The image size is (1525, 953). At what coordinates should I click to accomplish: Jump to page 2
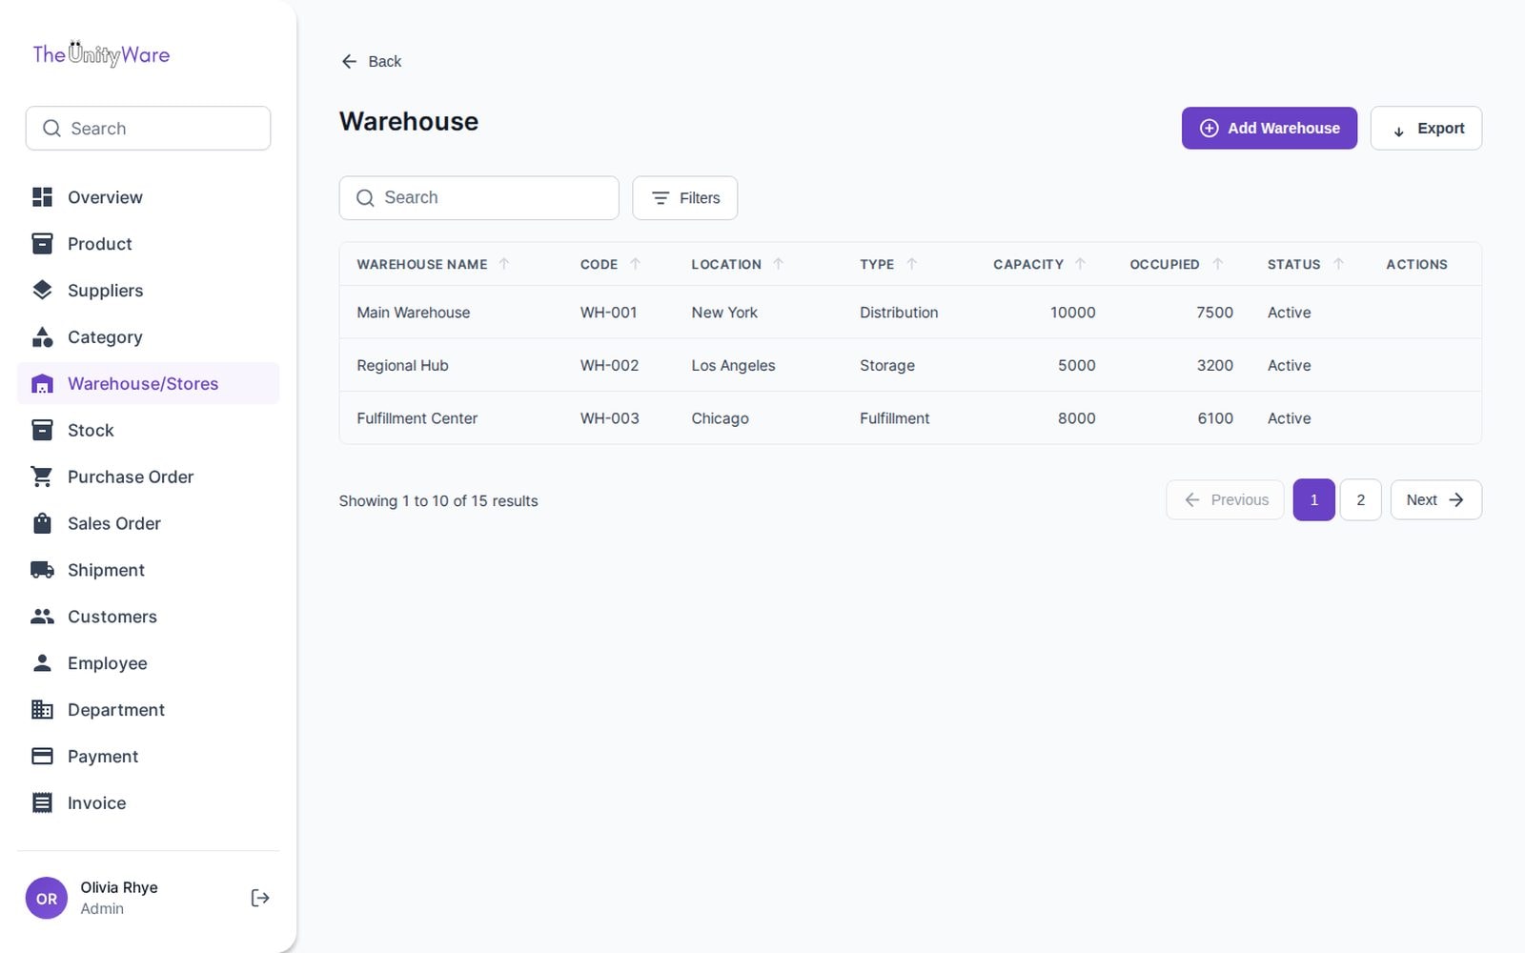(x=1361, y=500)
